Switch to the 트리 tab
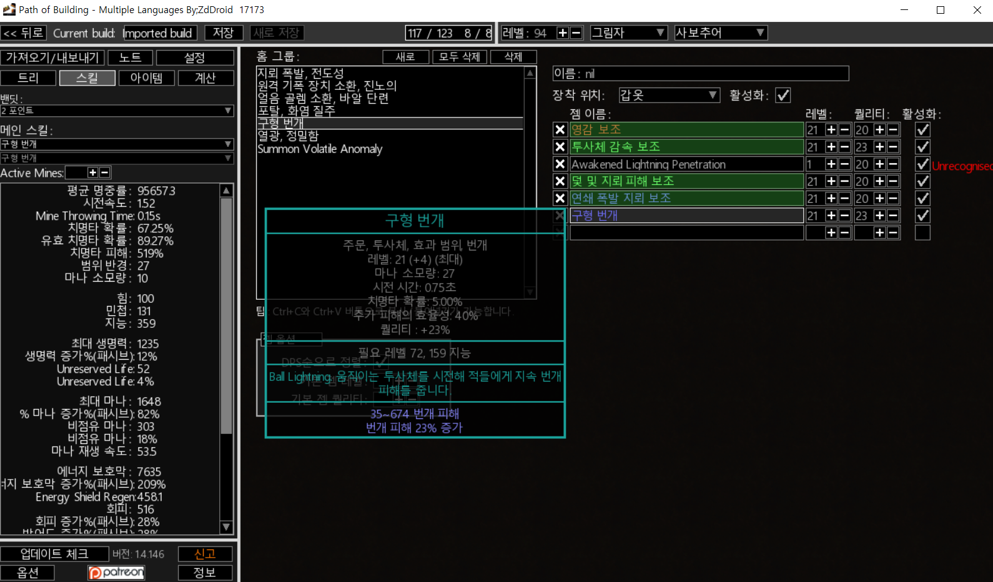The image size is (993, 582). tap(28, 78)
